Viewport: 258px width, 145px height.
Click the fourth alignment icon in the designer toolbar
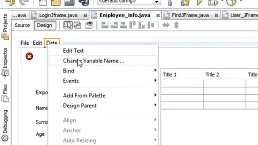[133, 25]
